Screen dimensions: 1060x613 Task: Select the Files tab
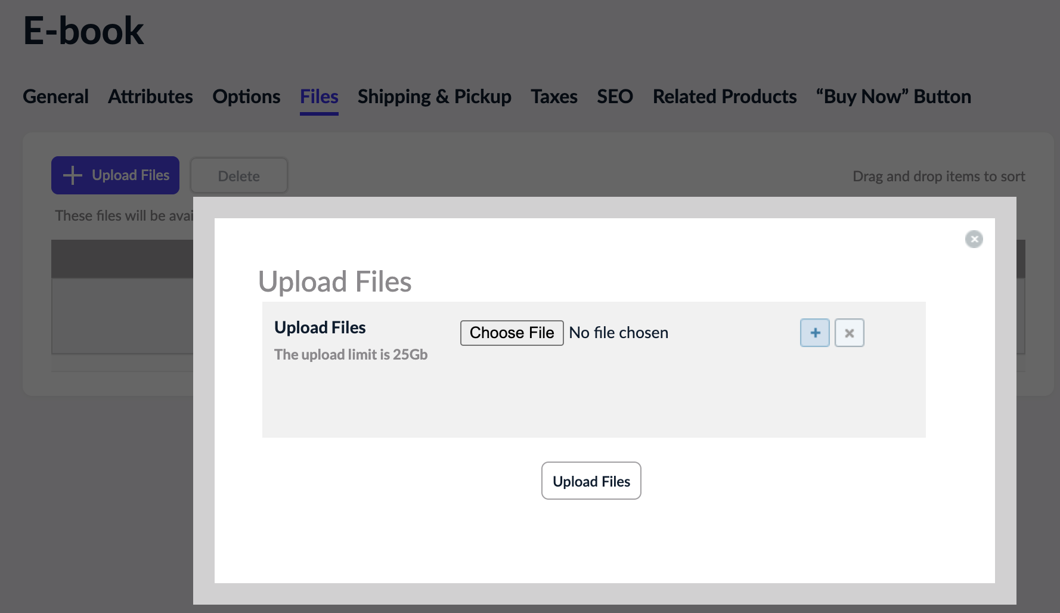point(319,97)
